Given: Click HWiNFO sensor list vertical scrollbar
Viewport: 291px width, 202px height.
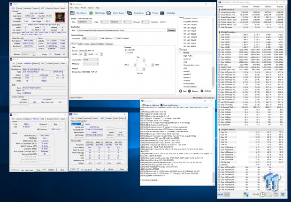Looking at the screenshot, I should [286, 98].
